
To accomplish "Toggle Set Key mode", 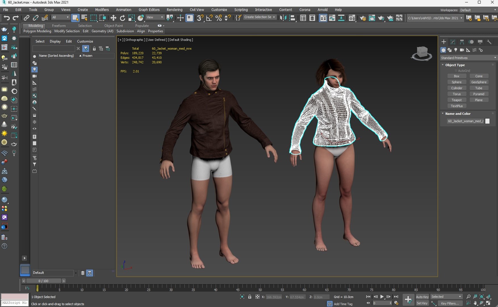I will (422, 303).
